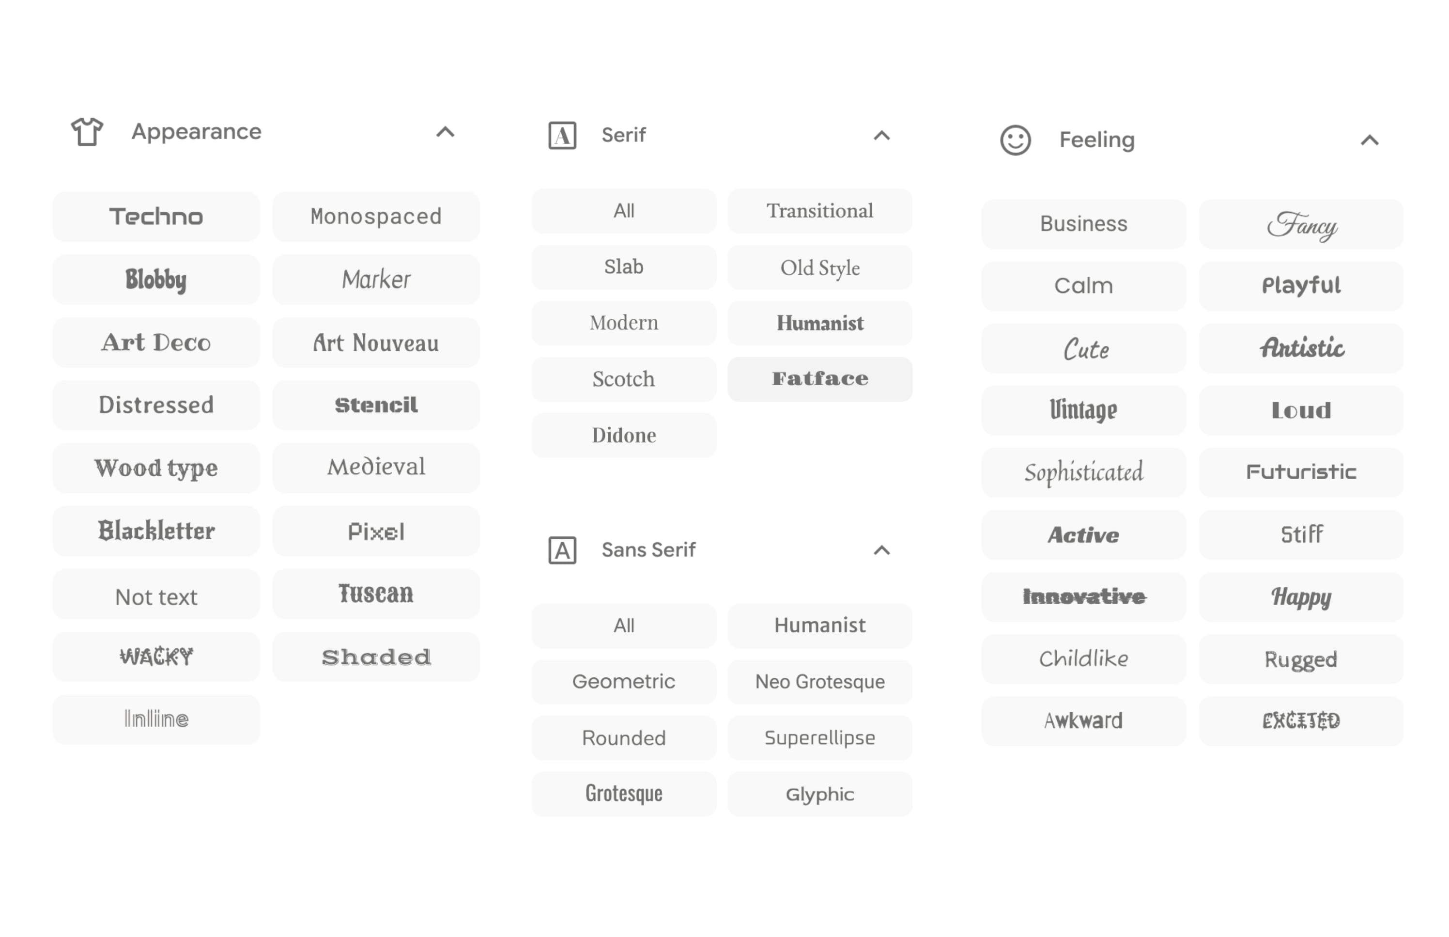
Task: Select the Didone serif chip
Action: (624, 435)
